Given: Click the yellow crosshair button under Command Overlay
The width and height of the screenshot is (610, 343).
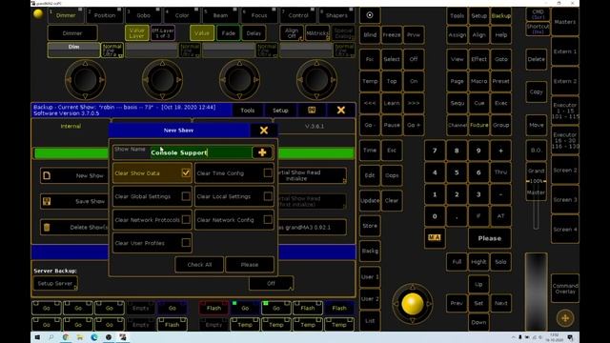Looking at the screenshot, I should coord(565,318).
